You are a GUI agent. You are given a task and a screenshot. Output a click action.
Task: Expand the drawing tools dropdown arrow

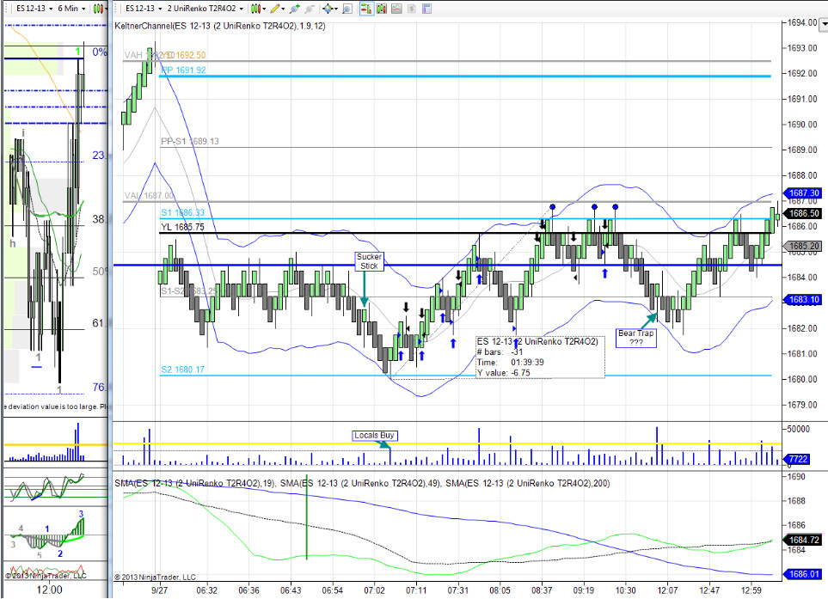pyautogui.click(x=283, y=9)
